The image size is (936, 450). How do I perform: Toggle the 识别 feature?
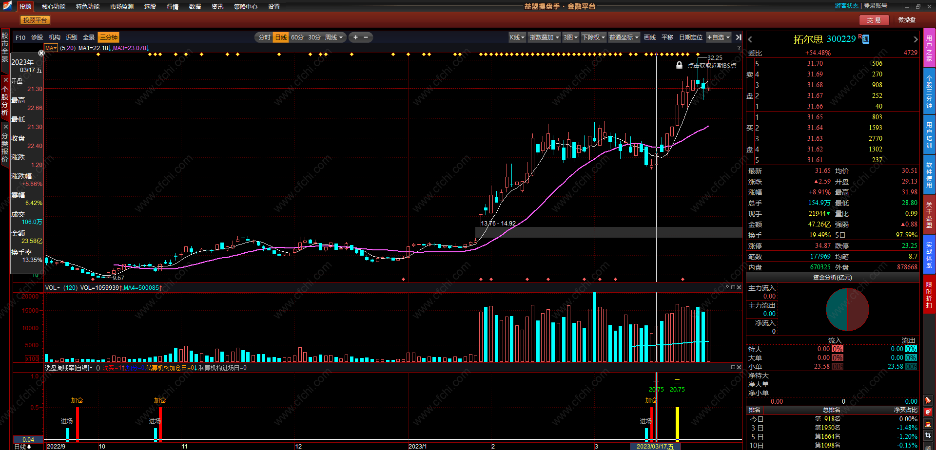click(71, 37)
